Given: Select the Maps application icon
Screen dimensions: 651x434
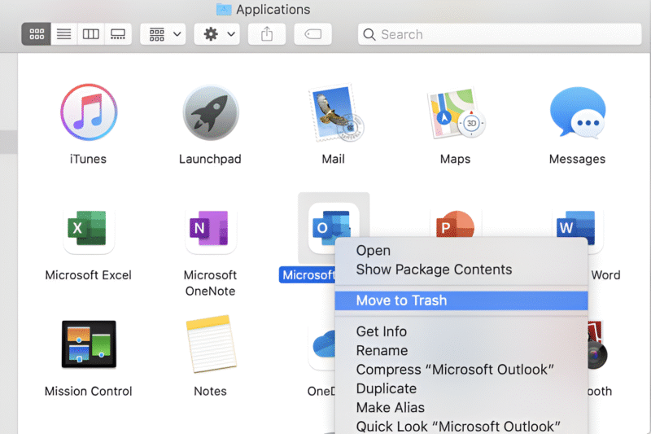Looking at the screenshot, I should pyautogui.click(x=455, y=112).
